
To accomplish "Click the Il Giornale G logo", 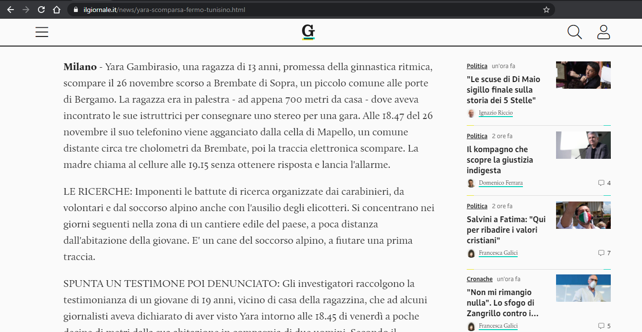I will 308,32.
